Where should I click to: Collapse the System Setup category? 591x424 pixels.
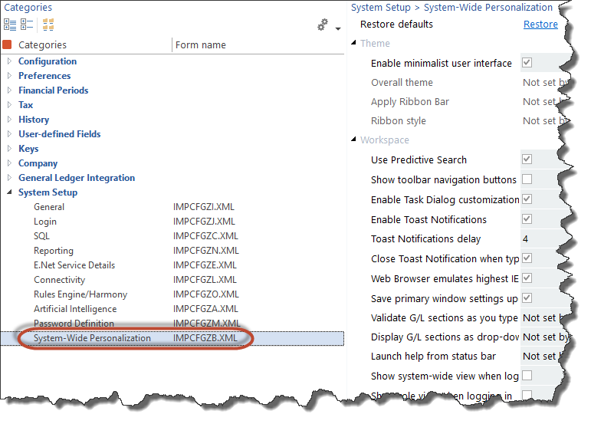(9, 192)
